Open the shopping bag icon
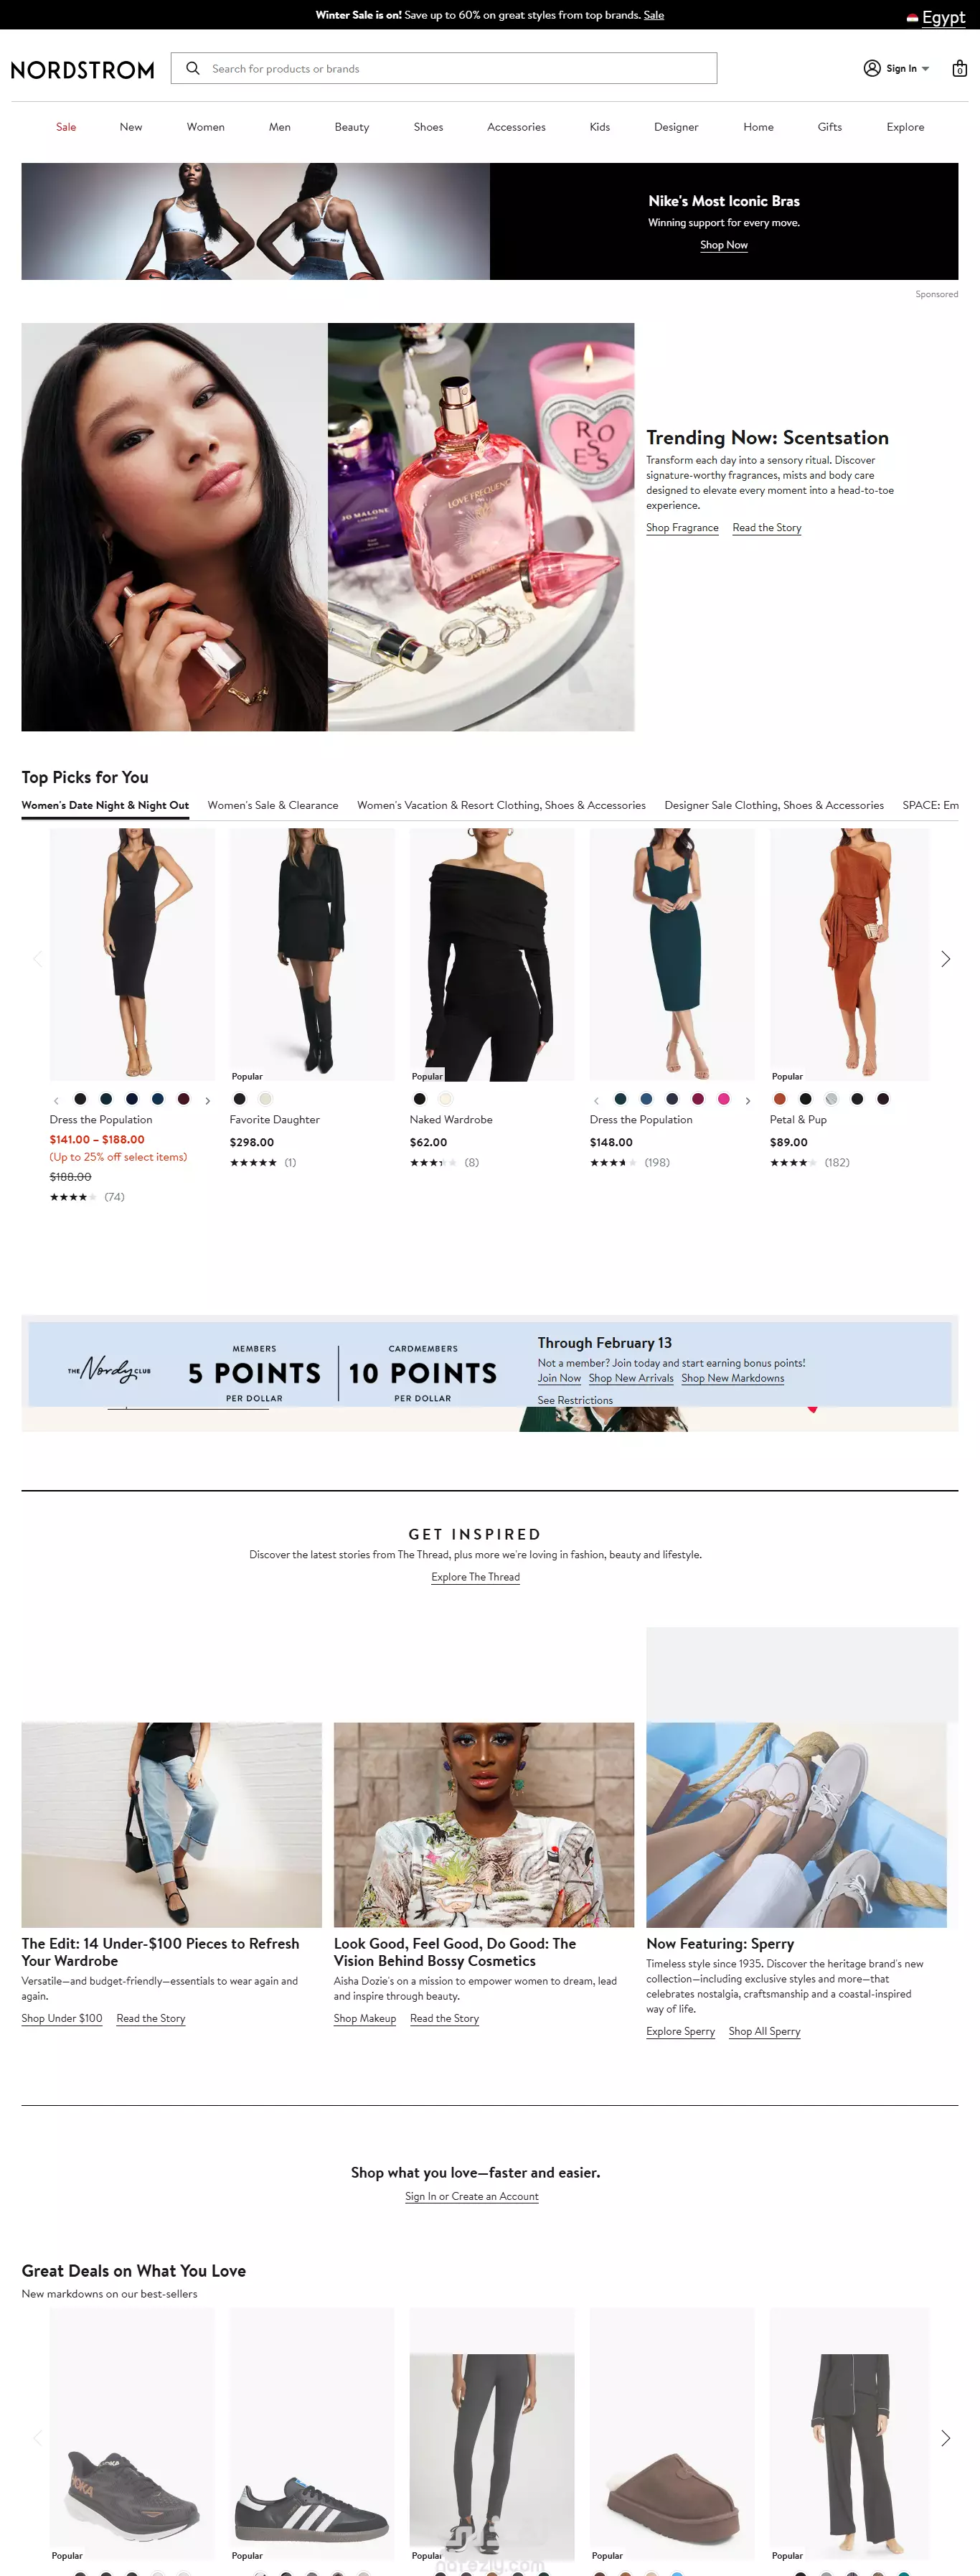 tap(959, 68)
